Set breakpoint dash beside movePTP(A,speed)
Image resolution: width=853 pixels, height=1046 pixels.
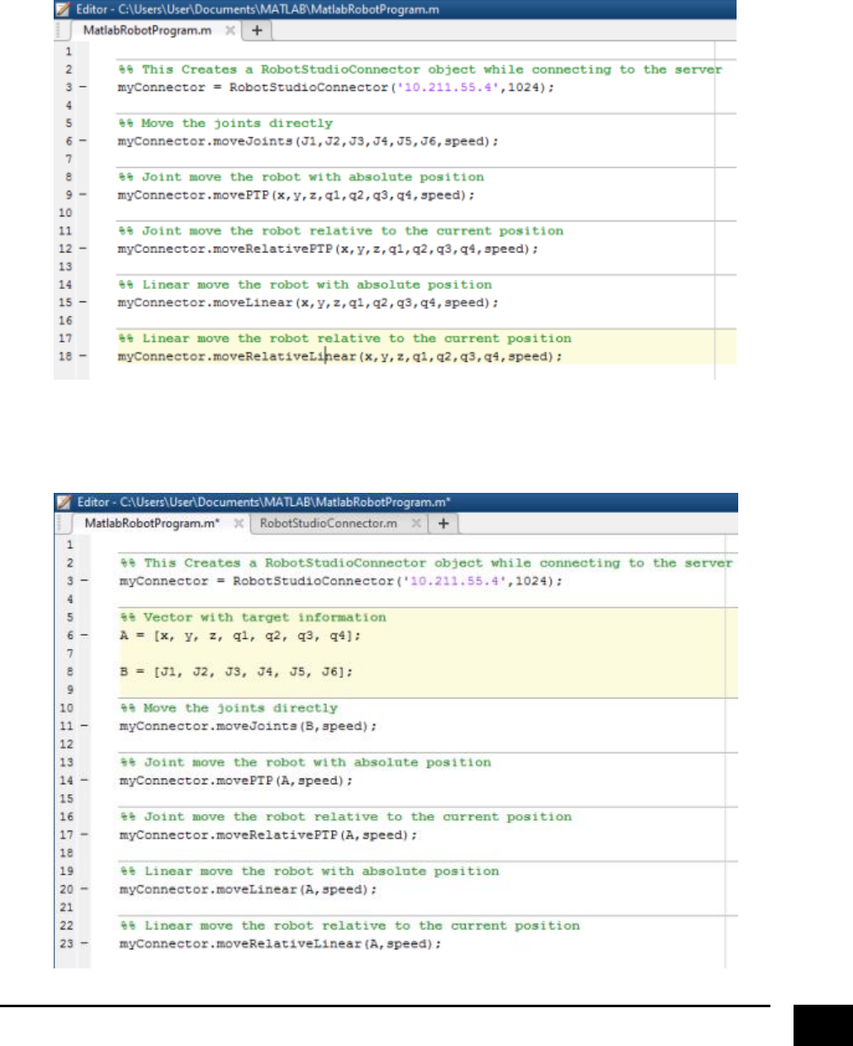[84, 781]
